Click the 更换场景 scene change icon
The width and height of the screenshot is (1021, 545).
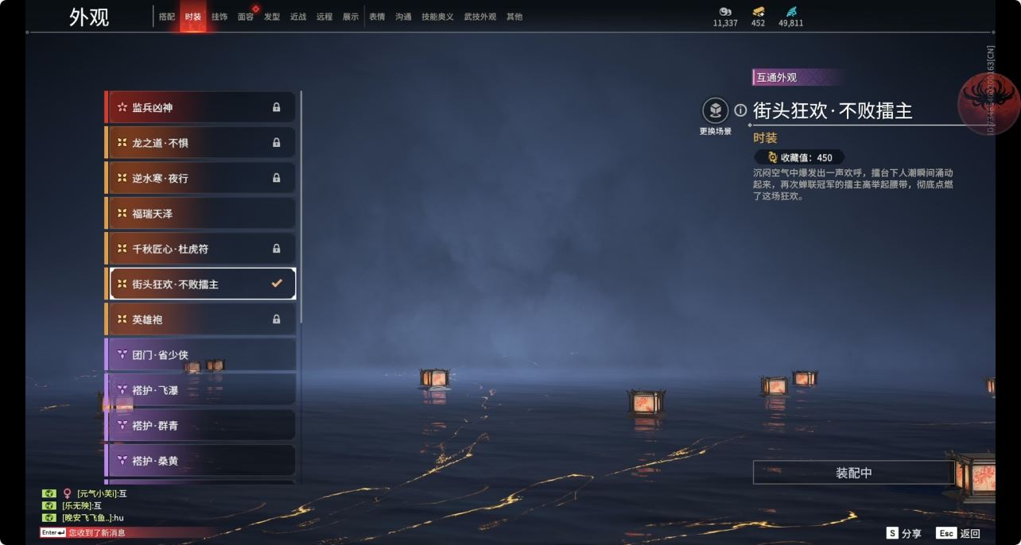[x=715, y=110]
